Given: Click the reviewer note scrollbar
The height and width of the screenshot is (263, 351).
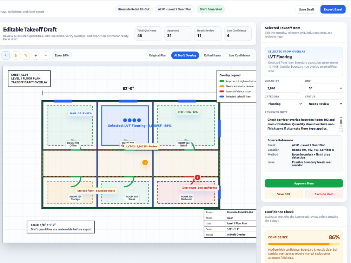Looking at the screenshot, I should tap(341, 122).
